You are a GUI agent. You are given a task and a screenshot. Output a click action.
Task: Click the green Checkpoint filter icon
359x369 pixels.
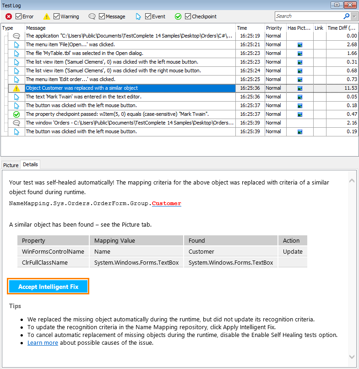178,16
